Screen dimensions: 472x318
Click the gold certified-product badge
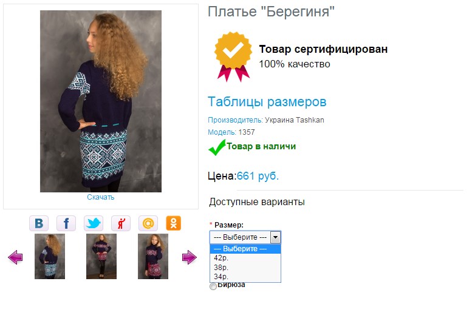[233, 56]
